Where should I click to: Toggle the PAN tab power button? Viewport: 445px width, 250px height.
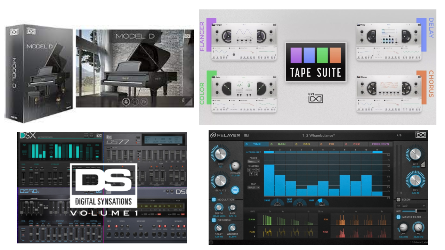click(296, 144)
